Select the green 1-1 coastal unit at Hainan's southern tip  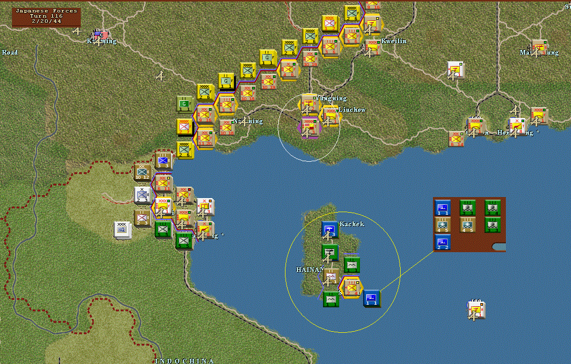click(331, 299)
